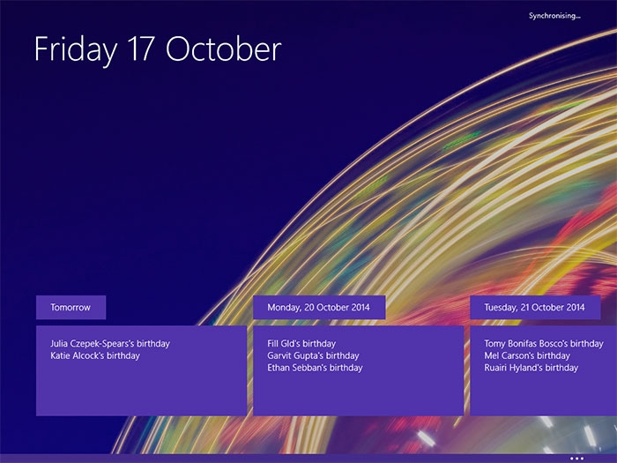617x463 pixels.
Task: Click empty space in Monday events panel
Action: [x=358, y=393]
